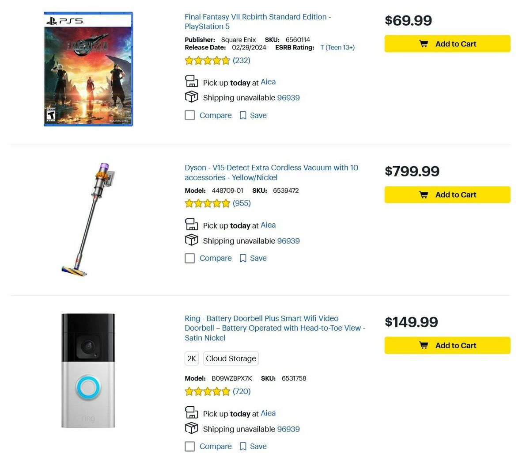Screen dimensions: 530x473
Task: Open the T (Teen 13+) ESRB rating link
Action: pos(337,47)
